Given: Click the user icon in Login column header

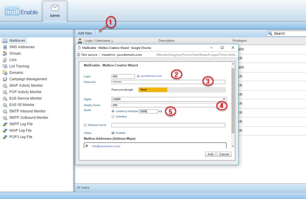Looking at the screenshot, I should point(80,41).
